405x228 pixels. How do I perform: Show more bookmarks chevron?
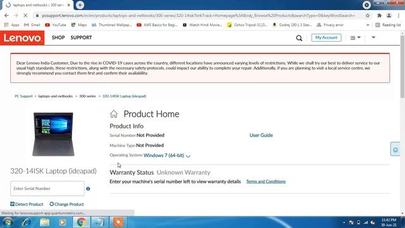[x=368, y=25]
